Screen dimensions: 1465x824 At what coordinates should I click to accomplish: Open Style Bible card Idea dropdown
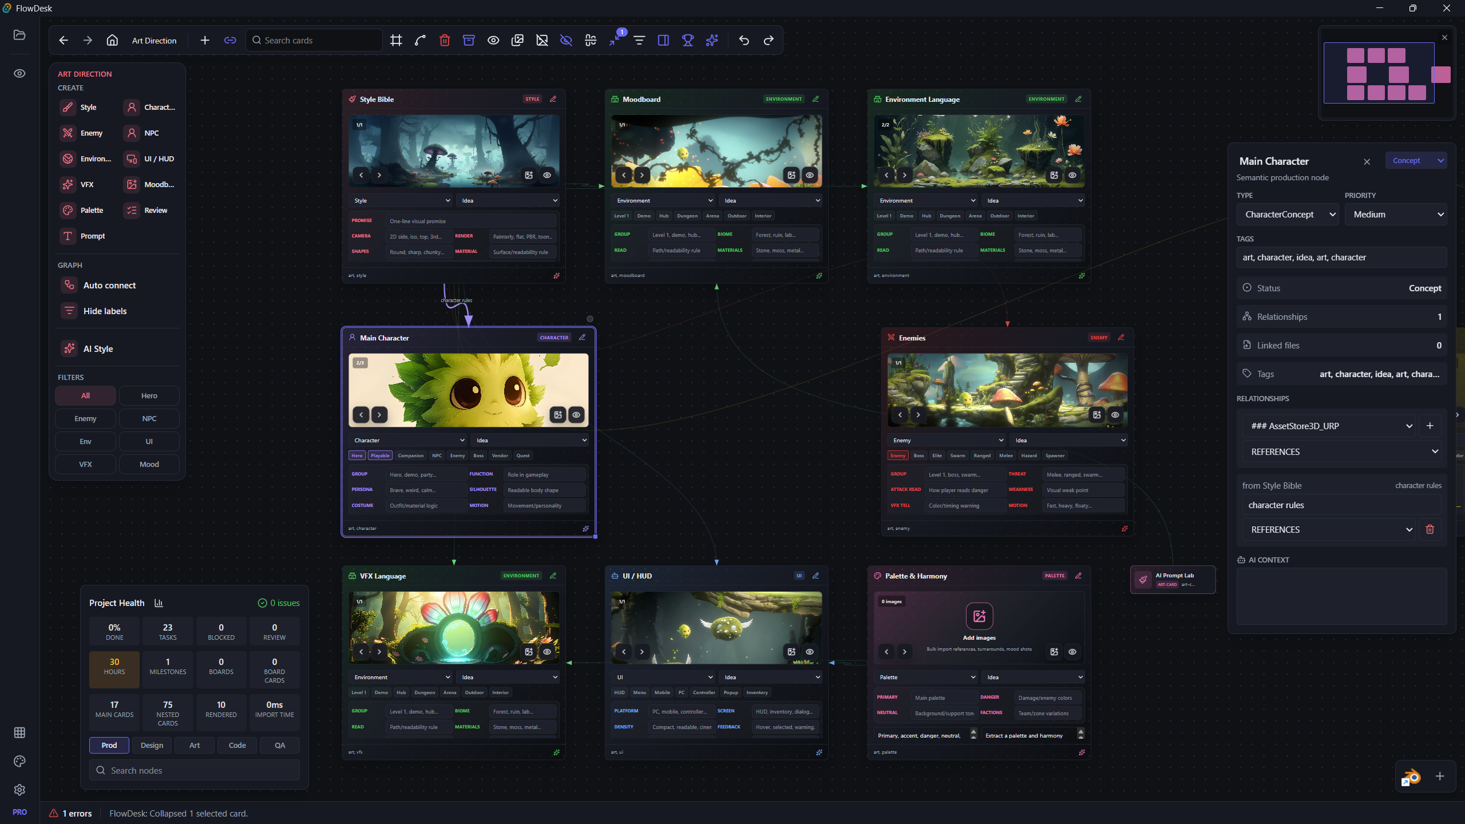(508, 200)
